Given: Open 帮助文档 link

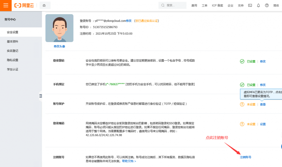Looking at the screenshot, I should tap(129, 161).
